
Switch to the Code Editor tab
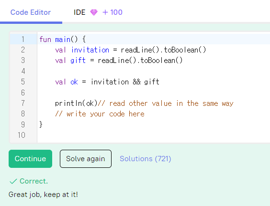tap(31, 12)
